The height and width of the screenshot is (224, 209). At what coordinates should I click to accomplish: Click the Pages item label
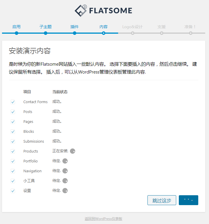tap(28, 122)
